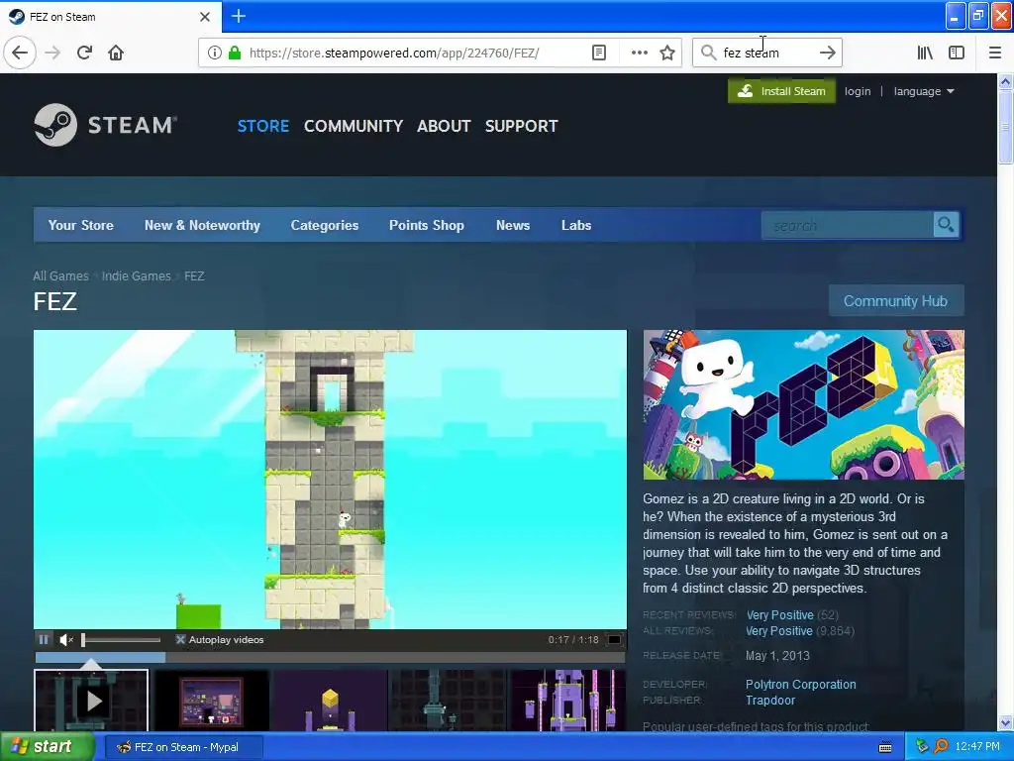Open the Community Hub button
The height and width of the screenshot is (761, 1014).
pos(895,301)
